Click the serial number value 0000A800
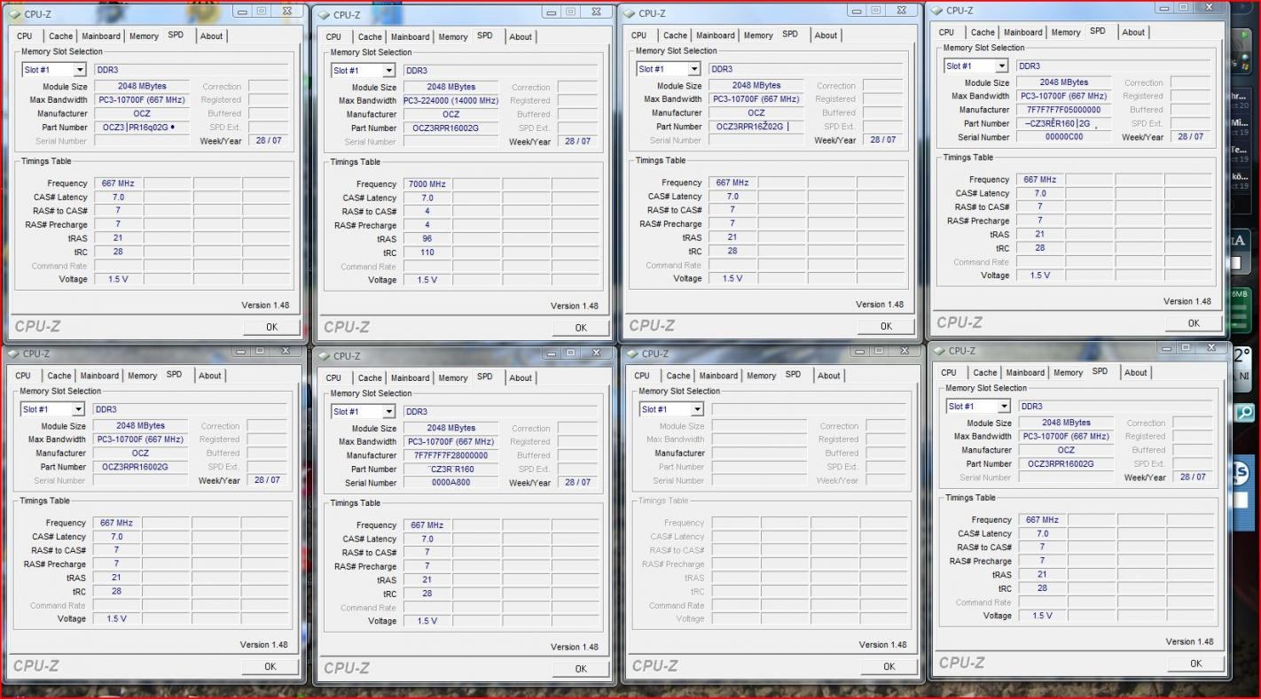The height and width of the screenshot is (699, 1261). pyautogui.click(x=451, y=483)
